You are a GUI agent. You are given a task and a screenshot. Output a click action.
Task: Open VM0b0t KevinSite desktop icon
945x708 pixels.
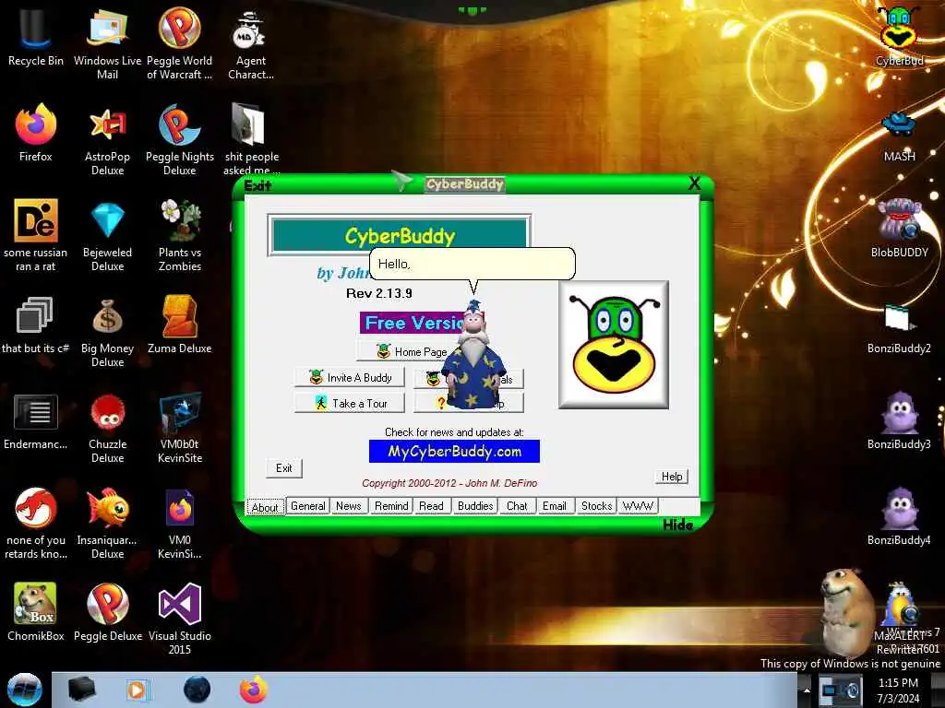pos(180,428)
